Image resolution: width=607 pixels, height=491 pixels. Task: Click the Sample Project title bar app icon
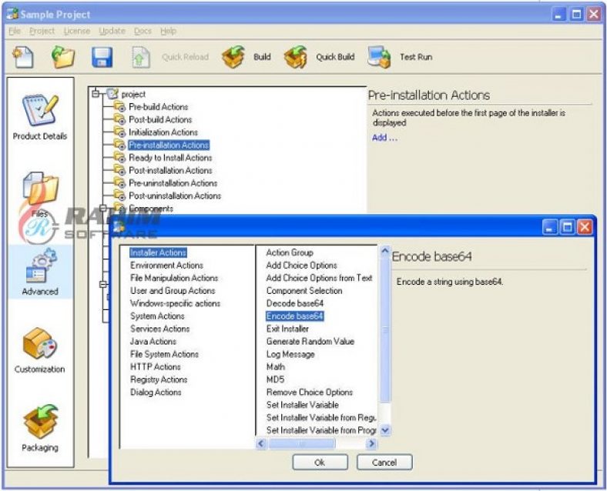[13, 14]
